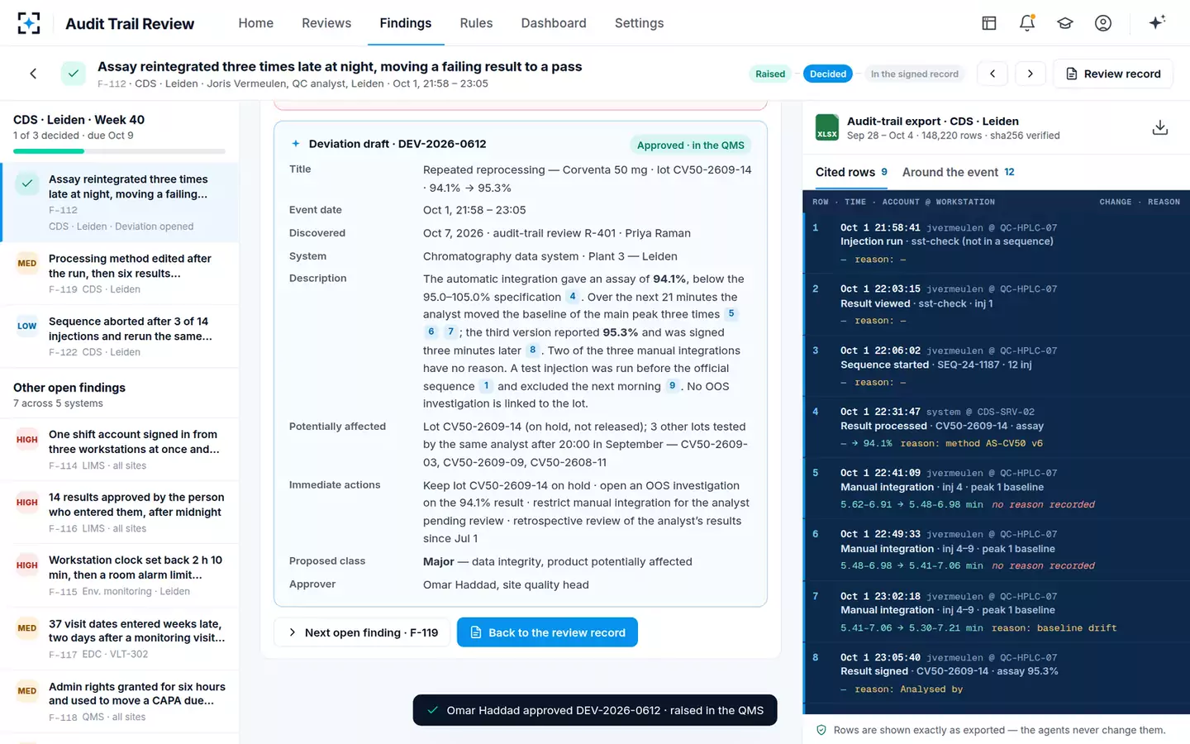Open the graduation cap help icon
This screenshot has height=744, width=1190.
coord(1065,23)
